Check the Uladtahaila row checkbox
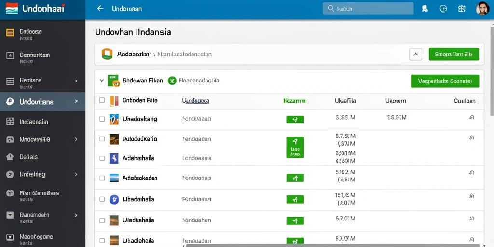Image resolution: width=494 pixels, height=247 pixels. (102, 220)
